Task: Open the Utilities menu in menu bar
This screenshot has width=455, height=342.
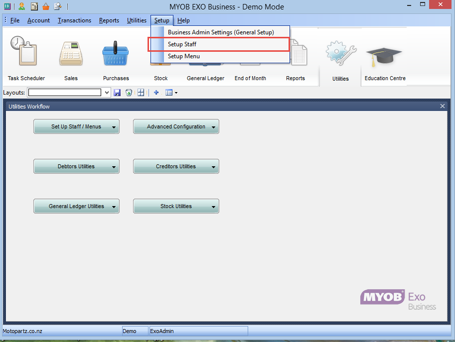Action: (x=137, y=20)
